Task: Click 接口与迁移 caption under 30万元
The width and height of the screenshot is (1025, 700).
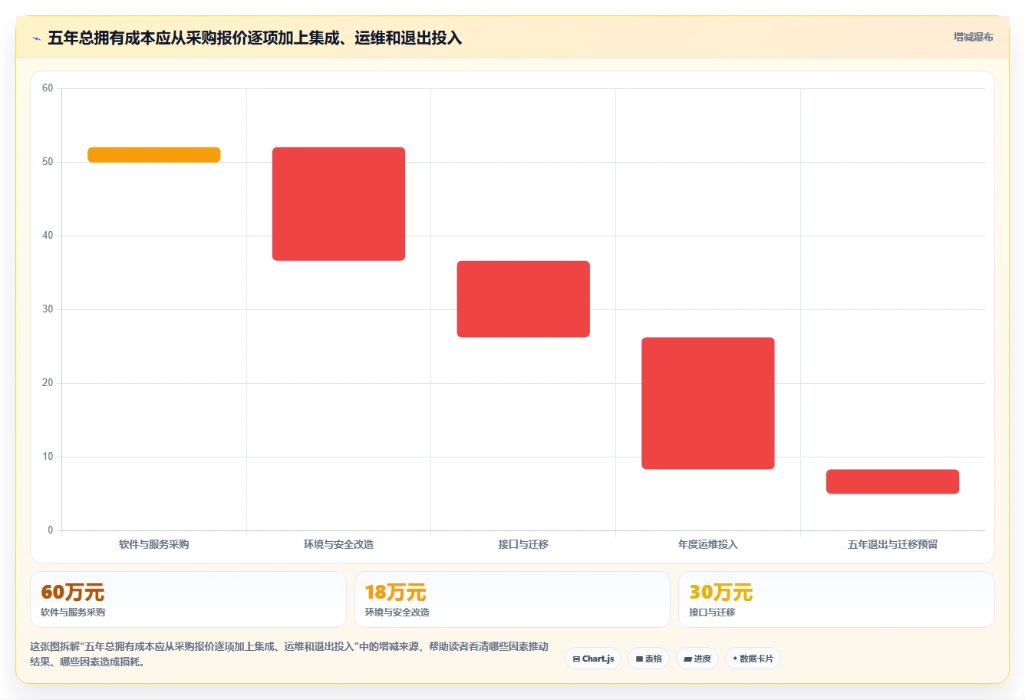Action: click(712, 612)
